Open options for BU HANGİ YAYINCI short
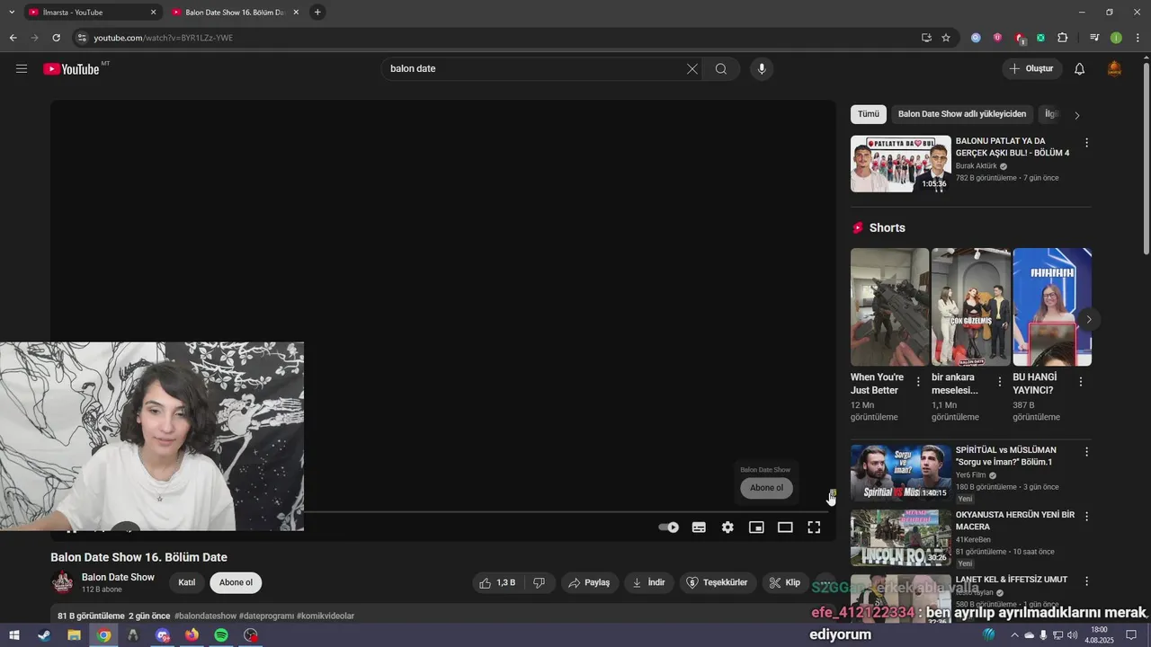1151x647 pixels. [1080, 382]
